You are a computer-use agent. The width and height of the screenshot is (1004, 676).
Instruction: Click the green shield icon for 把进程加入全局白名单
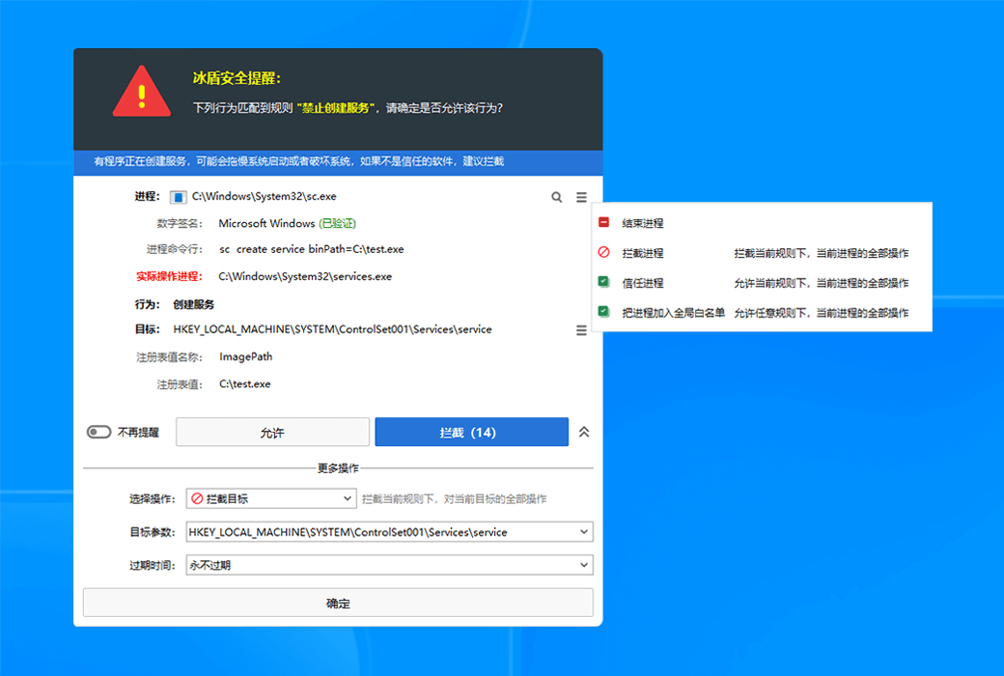click(603, 312)
